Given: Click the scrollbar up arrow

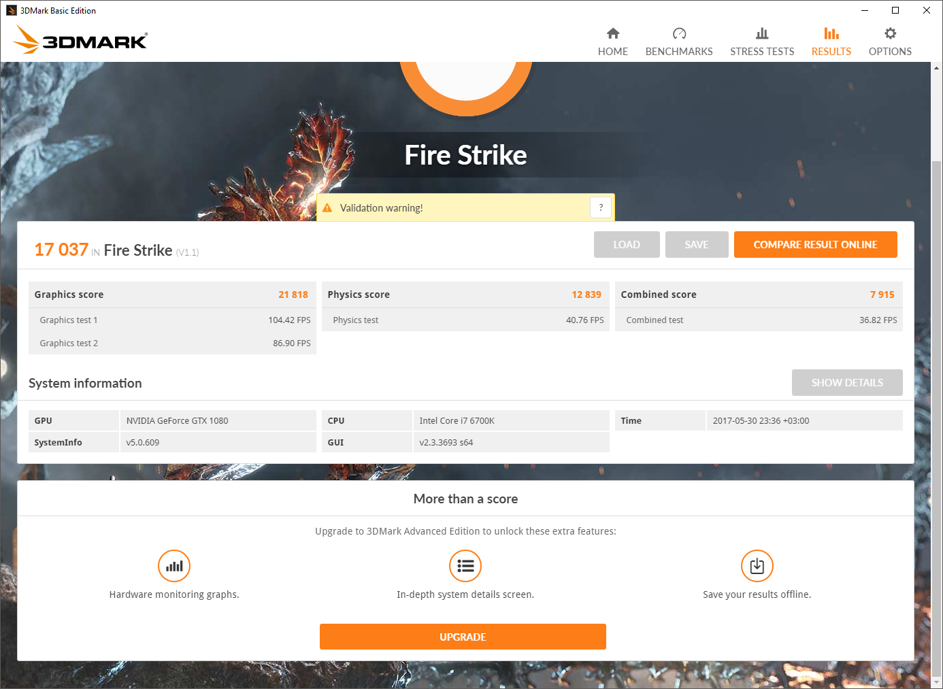Looking at the screenshot, I should coord(937,68).
